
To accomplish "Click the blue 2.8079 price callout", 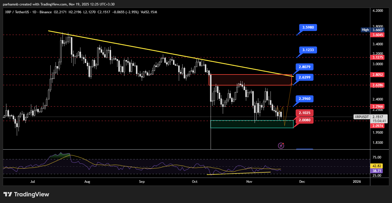I will point(304,67).
